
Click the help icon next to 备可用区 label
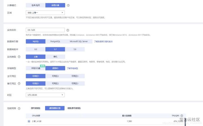[x=19, y=84]
